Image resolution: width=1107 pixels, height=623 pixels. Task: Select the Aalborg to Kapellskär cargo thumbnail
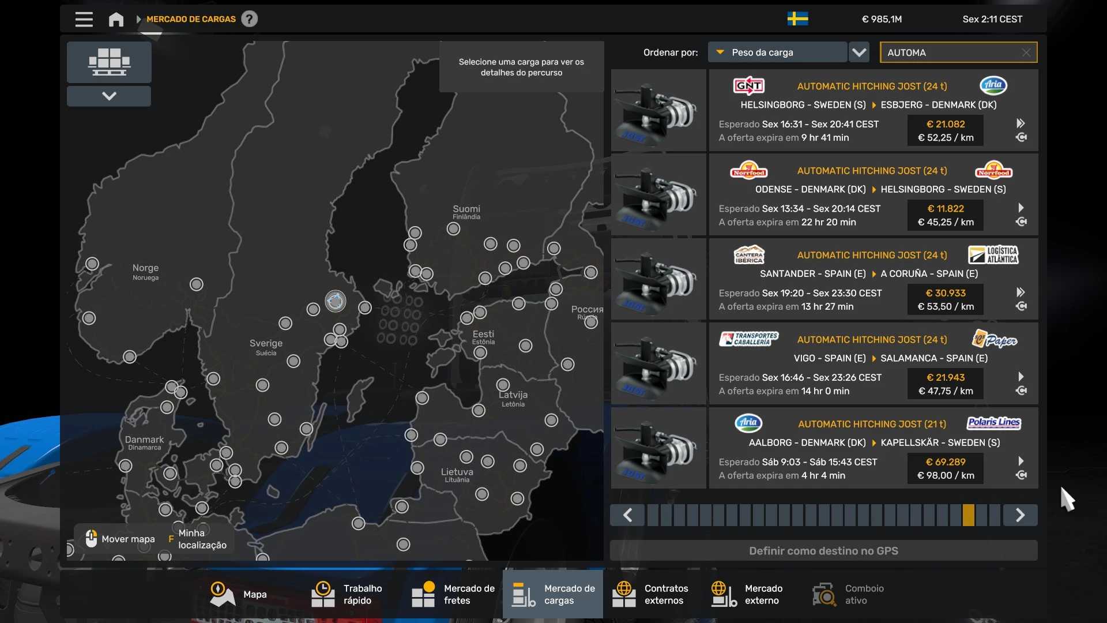click(x=658, y=448)
